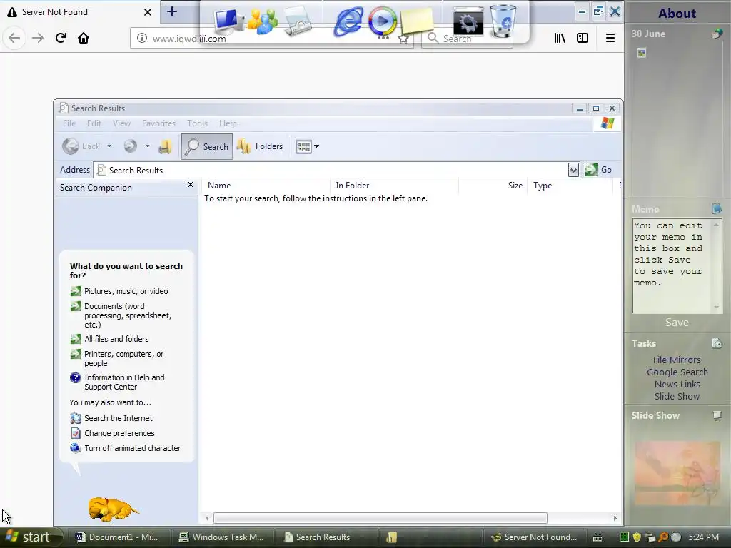Open the Views dropdown button

308,146
